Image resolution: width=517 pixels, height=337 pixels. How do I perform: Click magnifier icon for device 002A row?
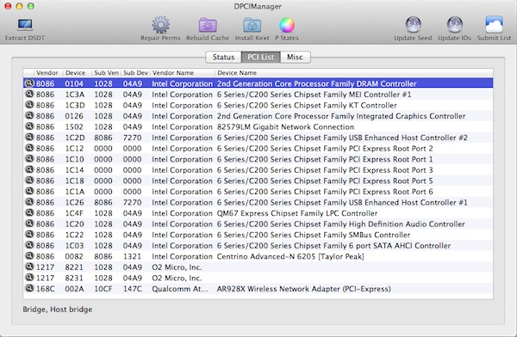[29, 288]
